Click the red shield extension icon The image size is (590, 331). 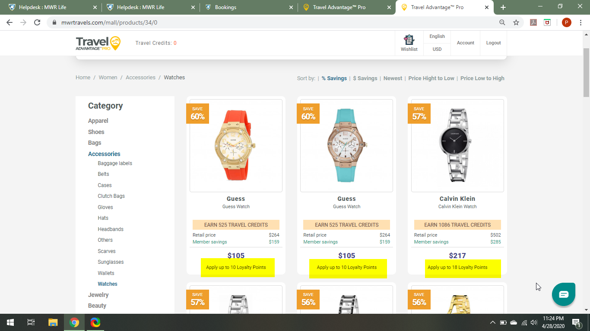pyautogui.click(x=547, y=22)
